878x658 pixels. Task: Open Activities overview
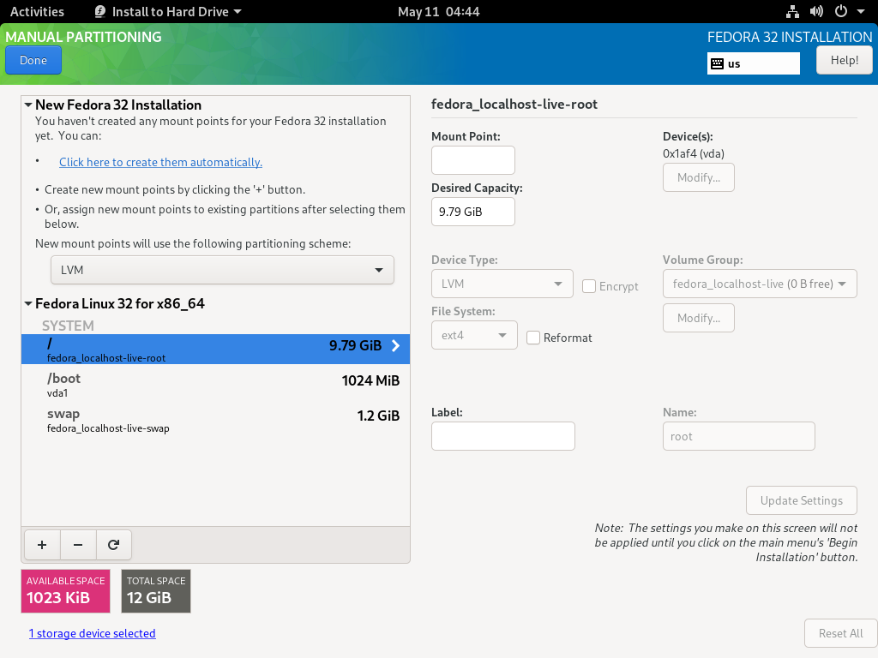(37, 11)
